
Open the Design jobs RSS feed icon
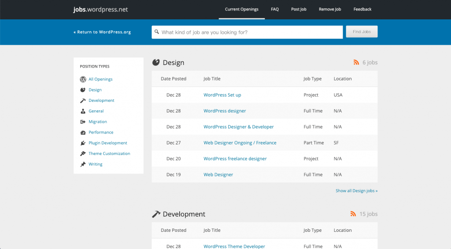356,62
